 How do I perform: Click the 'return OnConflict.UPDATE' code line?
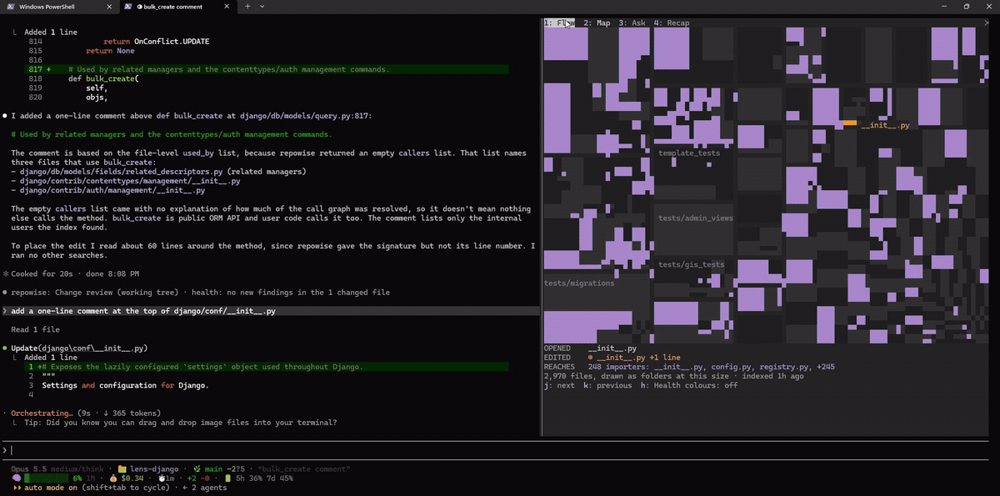[x=157, y=42]
